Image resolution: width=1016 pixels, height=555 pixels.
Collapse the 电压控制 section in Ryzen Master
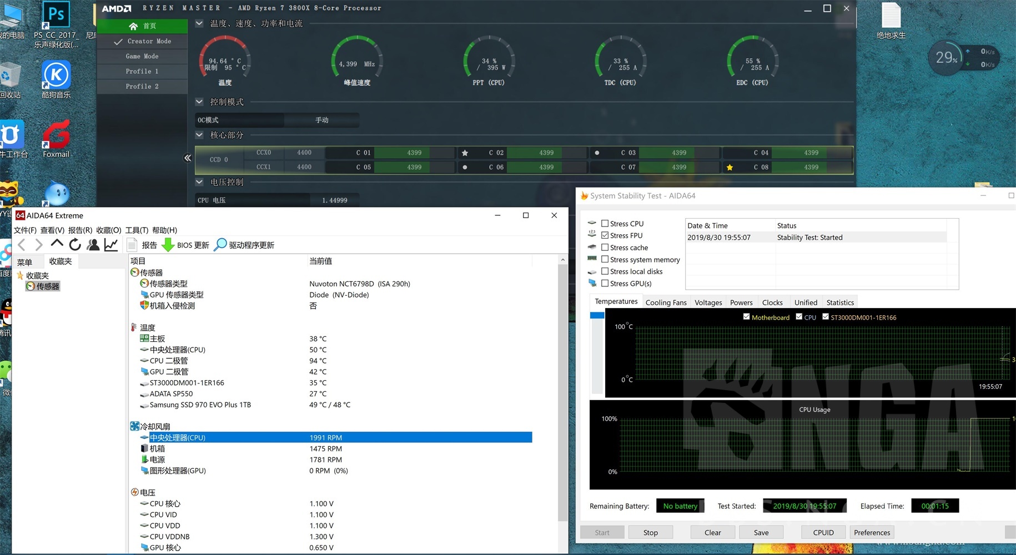click(199, 181)
